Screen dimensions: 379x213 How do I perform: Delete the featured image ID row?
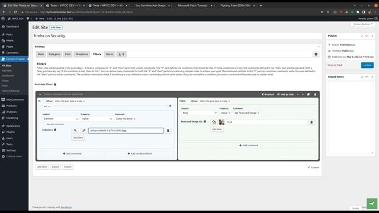311,122
